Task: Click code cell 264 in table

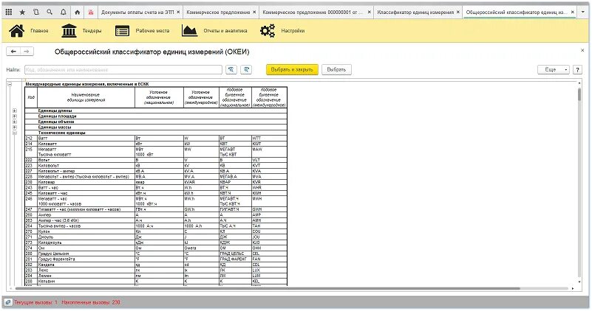Action: click(31, 226)
